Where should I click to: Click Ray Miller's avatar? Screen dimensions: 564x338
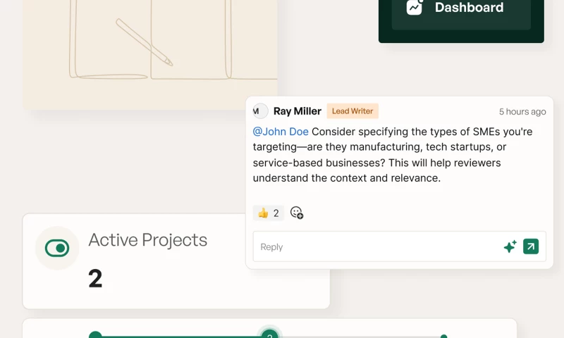(x=260, y=111)
